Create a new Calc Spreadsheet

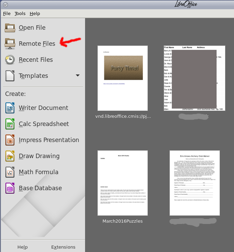click(44, 124)
